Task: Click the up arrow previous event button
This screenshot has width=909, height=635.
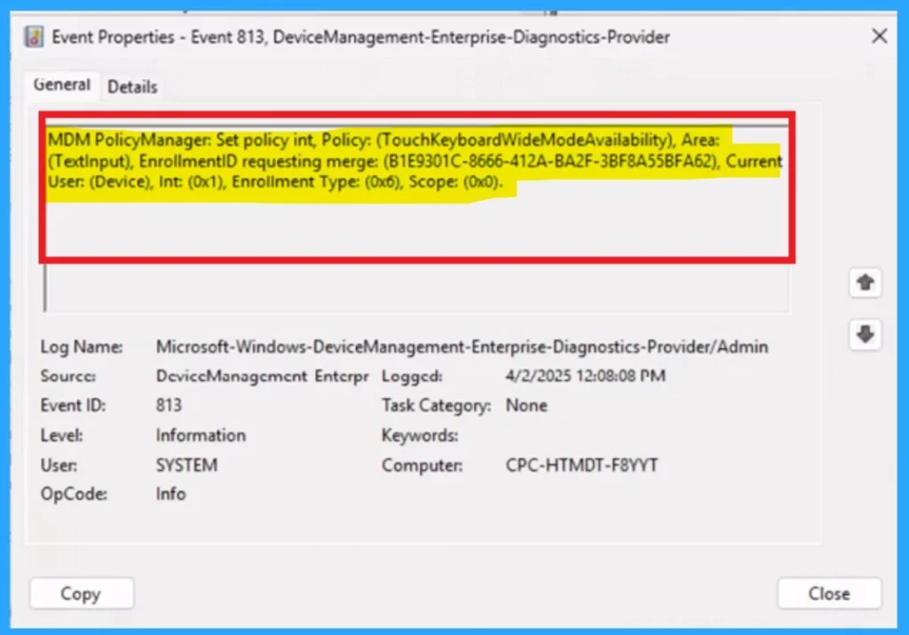Action: click(x=865, y=282)
